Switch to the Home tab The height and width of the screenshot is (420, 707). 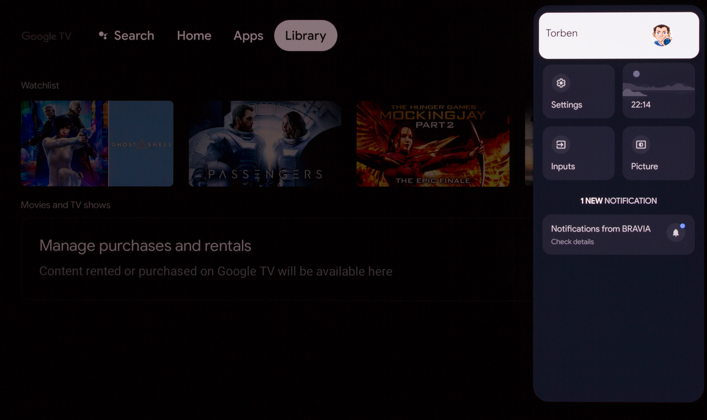click(194, 35)
